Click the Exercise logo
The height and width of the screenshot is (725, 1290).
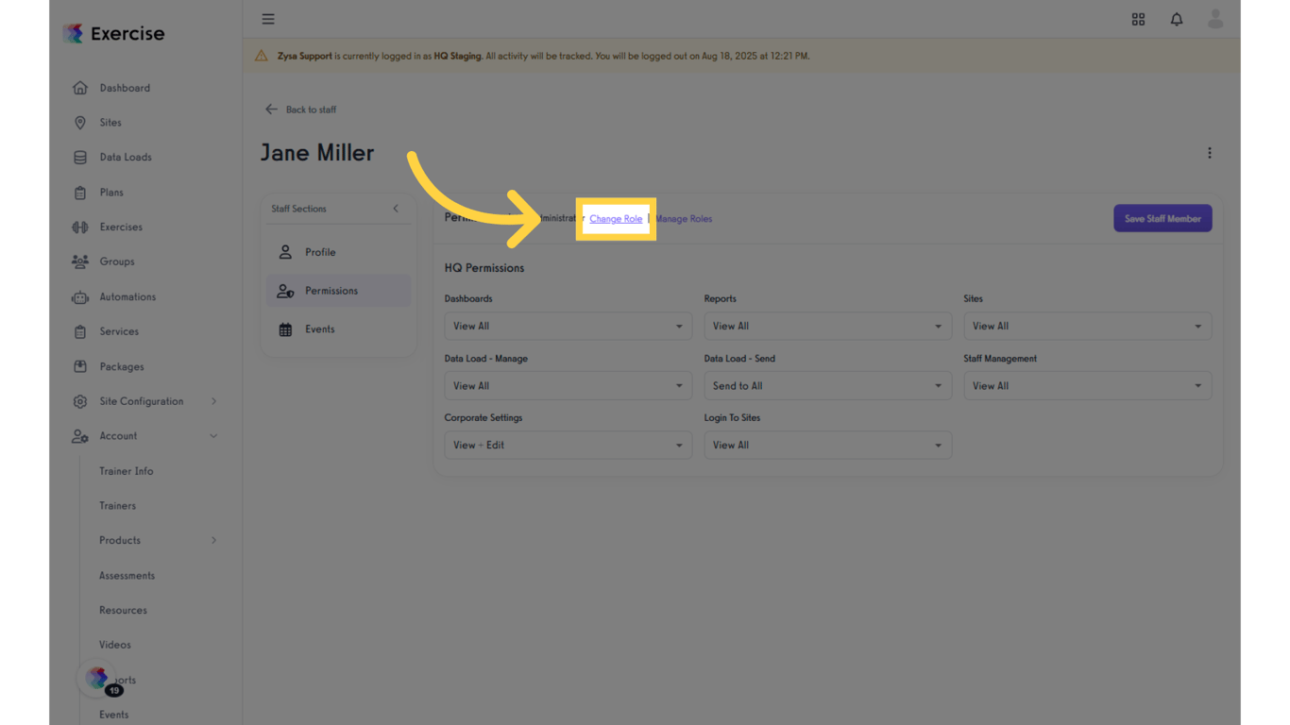point(114,34)
